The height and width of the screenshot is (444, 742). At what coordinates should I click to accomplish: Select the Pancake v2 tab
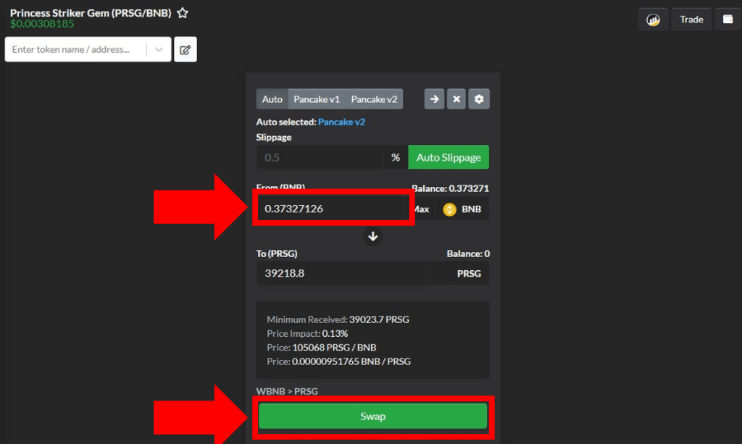[374, 99]
